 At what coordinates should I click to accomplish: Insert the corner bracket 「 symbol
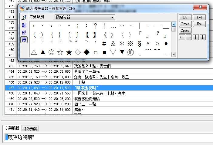point(140,33)
